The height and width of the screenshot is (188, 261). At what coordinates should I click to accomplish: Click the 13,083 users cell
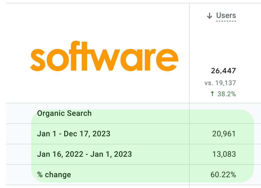[224, 154]
